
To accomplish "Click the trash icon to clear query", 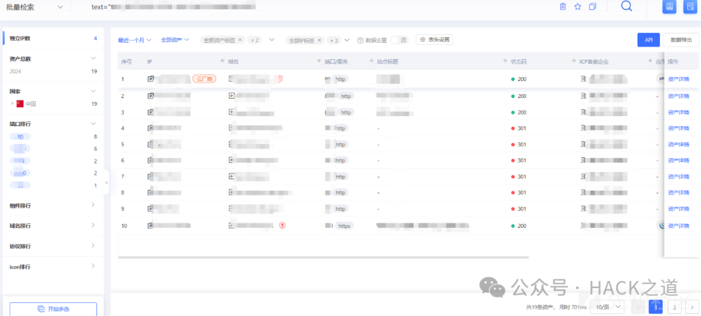I will point(563,6).
